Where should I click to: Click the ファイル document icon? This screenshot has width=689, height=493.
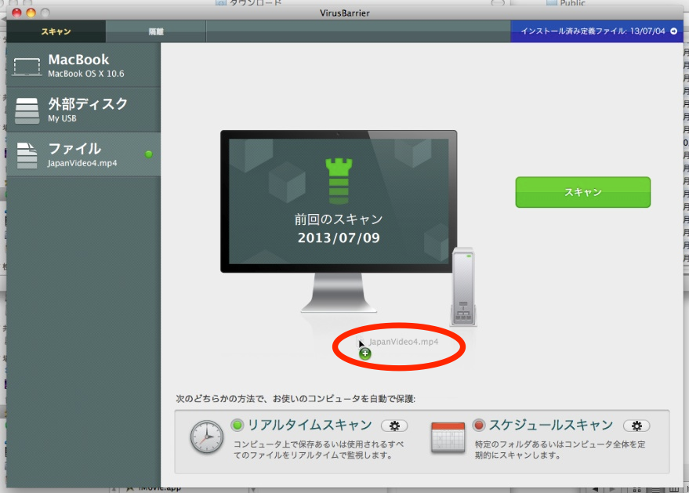click(x=27, y=155)
